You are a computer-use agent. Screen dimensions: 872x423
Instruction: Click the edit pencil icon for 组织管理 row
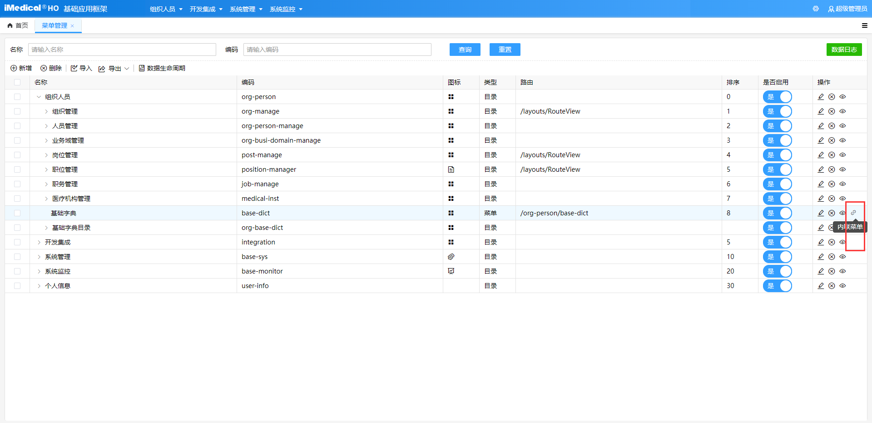pyautogui.click(x=821, y=111)
